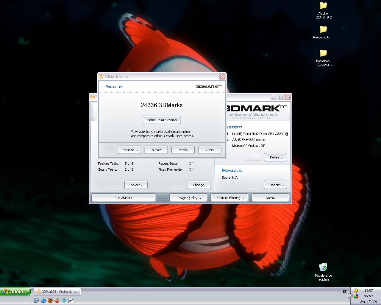Screen dimensions: 381x305
Task: Click the ES language indicator
Action: 345,292
